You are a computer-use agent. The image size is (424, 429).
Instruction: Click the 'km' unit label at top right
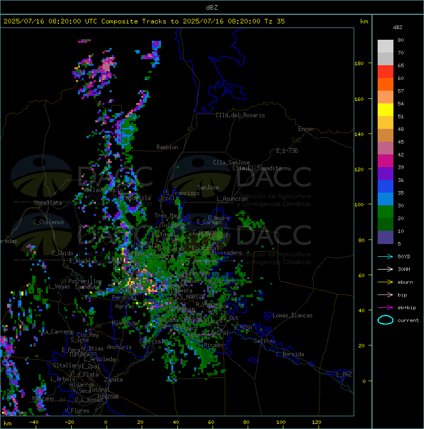tap(364, 21)
